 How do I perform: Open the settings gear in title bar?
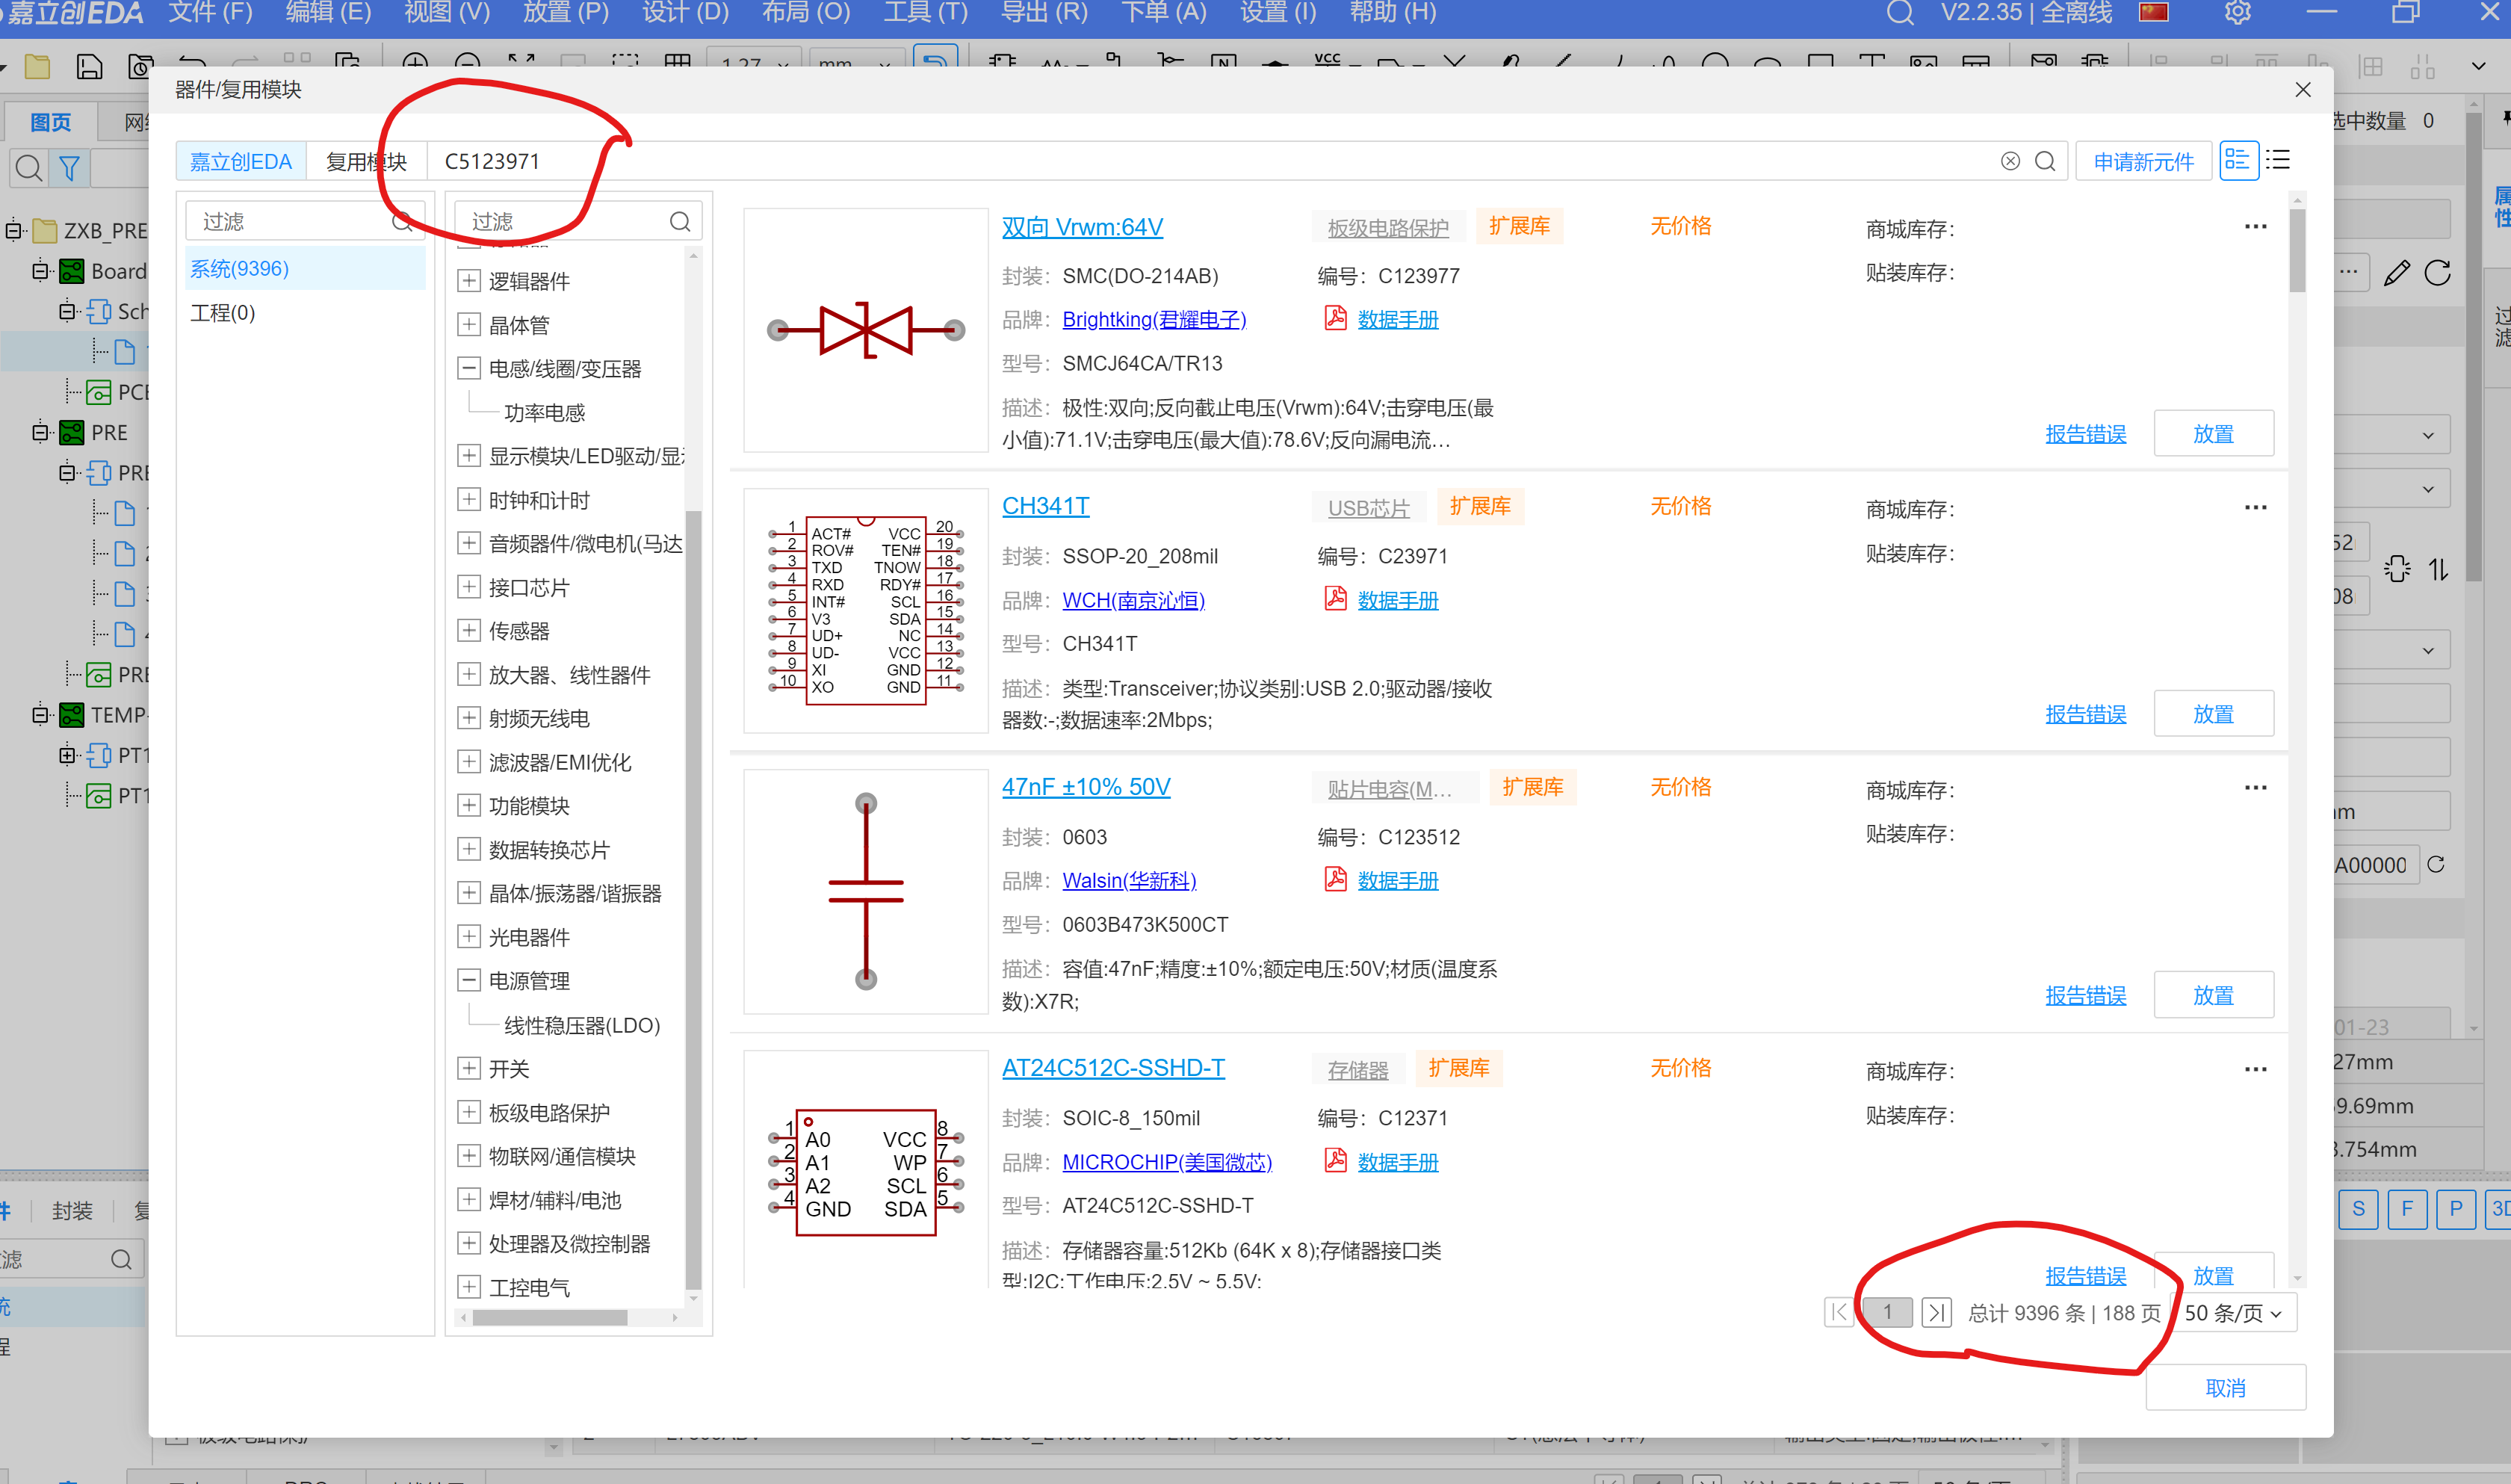[x=2237, y=13]
